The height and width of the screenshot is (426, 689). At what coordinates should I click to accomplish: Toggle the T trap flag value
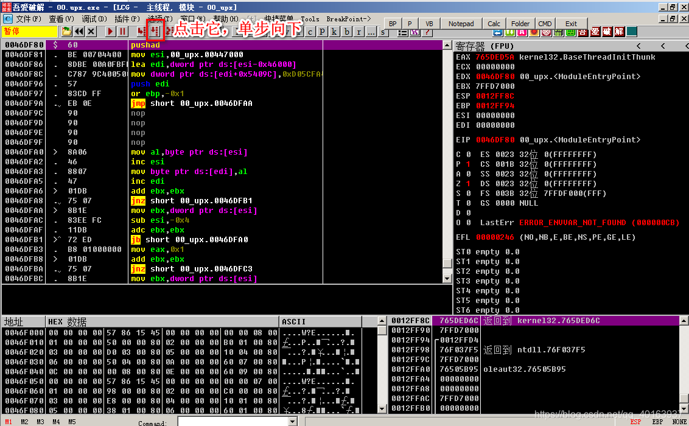click(469, 203)
